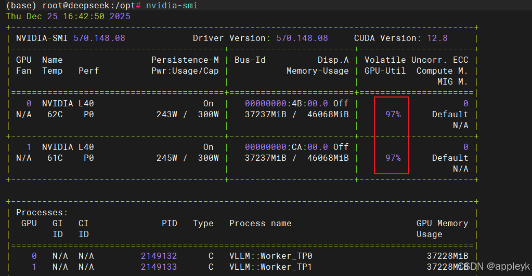Viewport: 532px width, 276px height.
Task: Click the Memory-Usage header label
Action: coord(318,71)
